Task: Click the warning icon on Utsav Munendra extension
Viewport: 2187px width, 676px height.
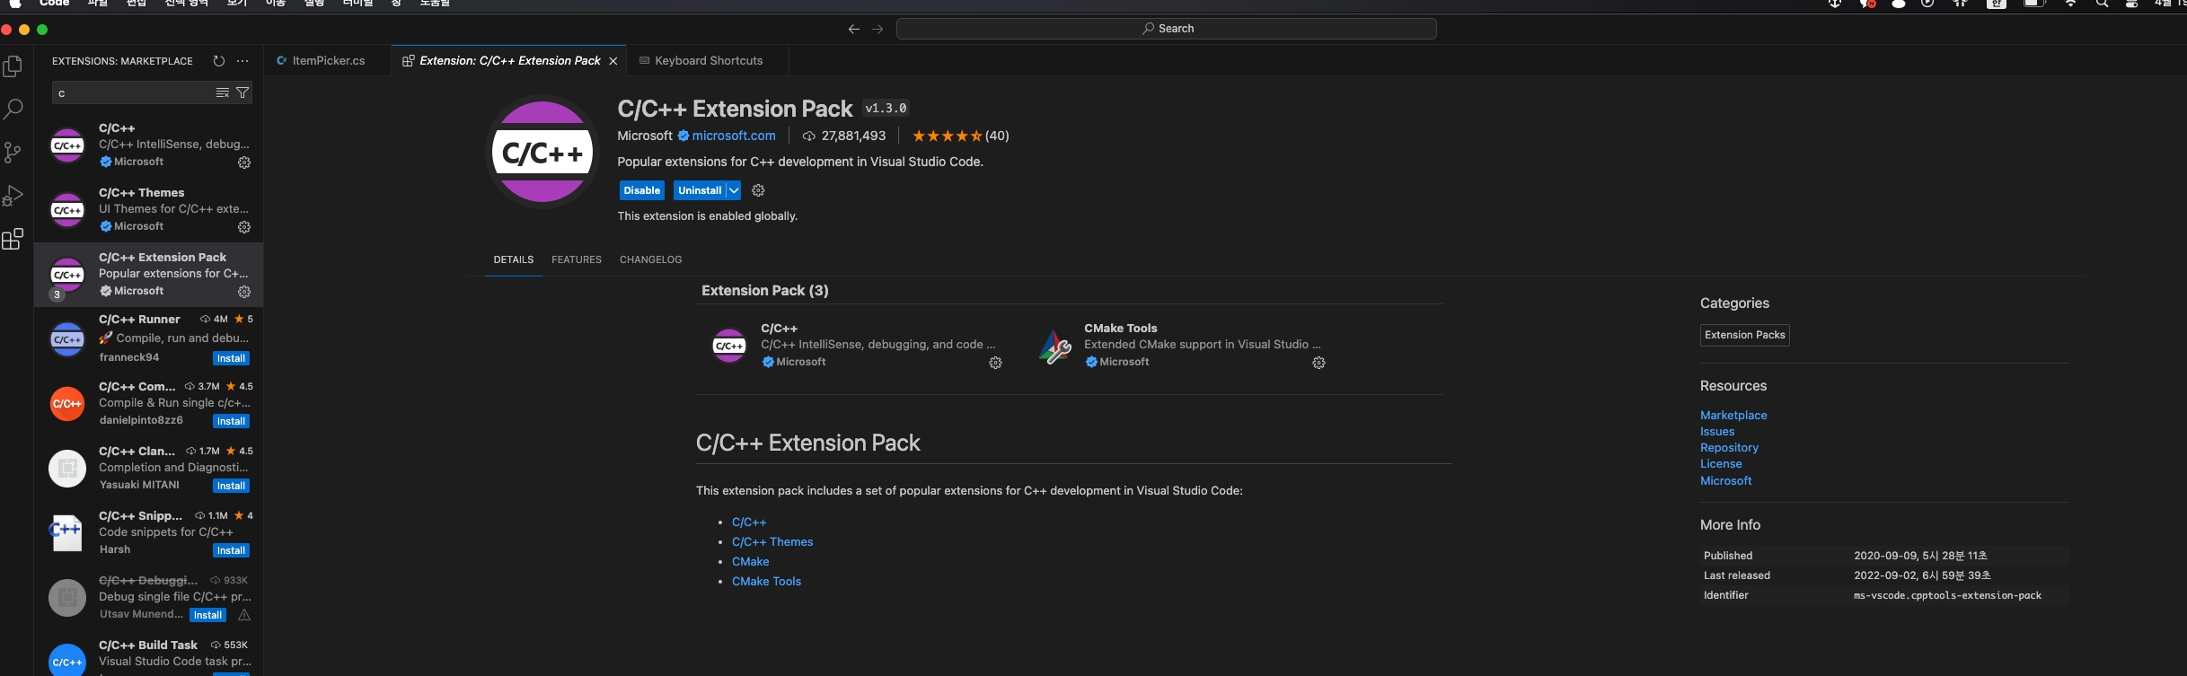Action: pos(244,615)
